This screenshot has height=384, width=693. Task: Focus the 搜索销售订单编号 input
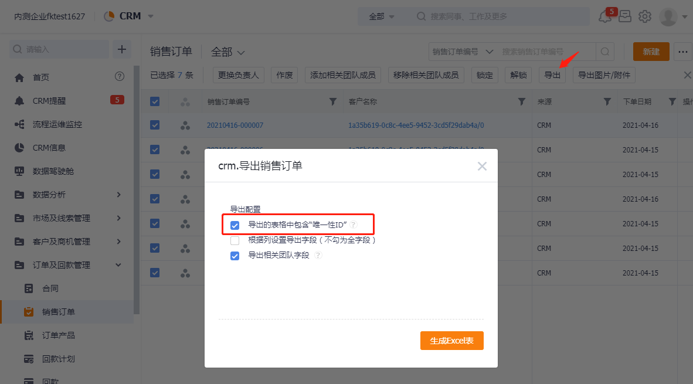pyautogui.click(x=546, y=52)
